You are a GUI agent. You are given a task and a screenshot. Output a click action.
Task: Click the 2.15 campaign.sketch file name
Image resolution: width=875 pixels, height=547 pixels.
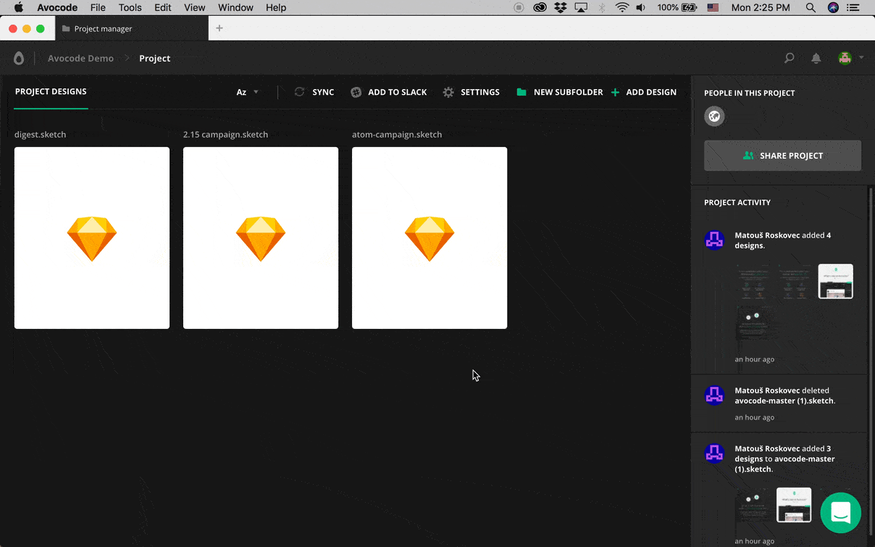click(225, 135)
